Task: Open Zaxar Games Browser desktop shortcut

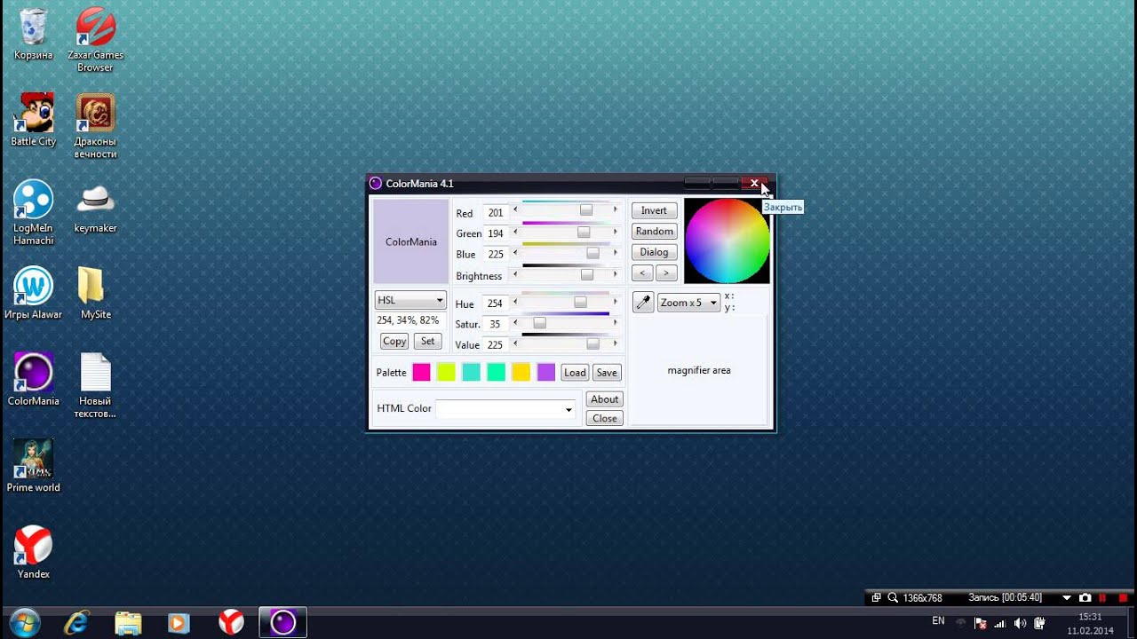Action: pos(95,40)
